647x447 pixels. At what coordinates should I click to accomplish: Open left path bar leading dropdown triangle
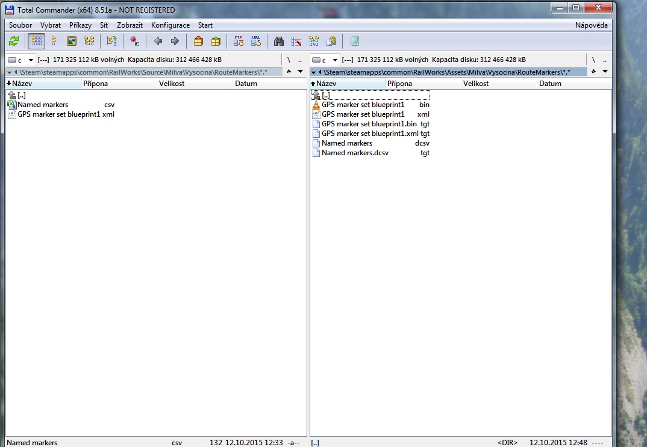click(x=10, y=72)
